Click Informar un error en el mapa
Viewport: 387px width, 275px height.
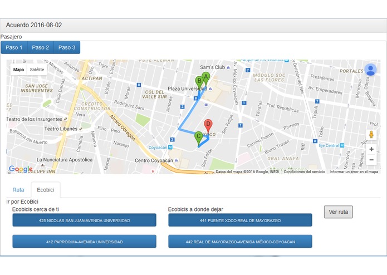pos(354,171)
